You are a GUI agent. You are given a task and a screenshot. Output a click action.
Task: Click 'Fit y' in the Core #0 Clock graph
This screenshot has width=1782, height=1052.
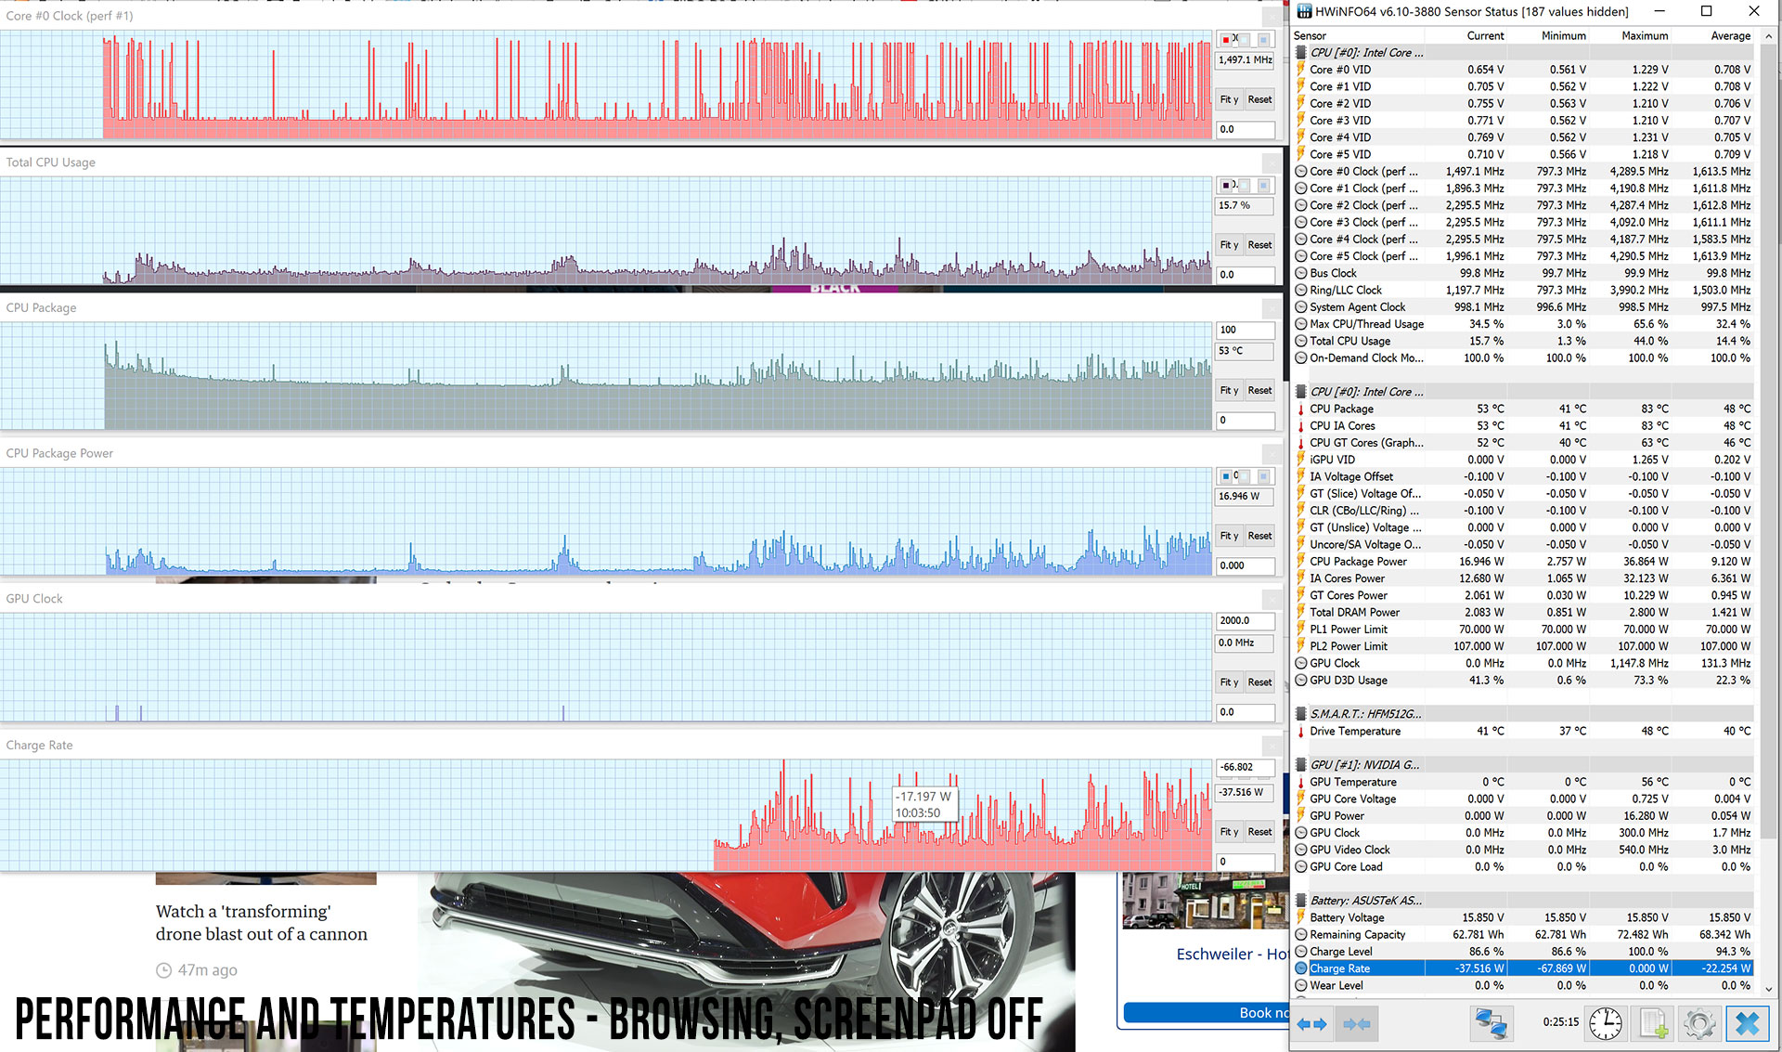tap(1229, 99)
